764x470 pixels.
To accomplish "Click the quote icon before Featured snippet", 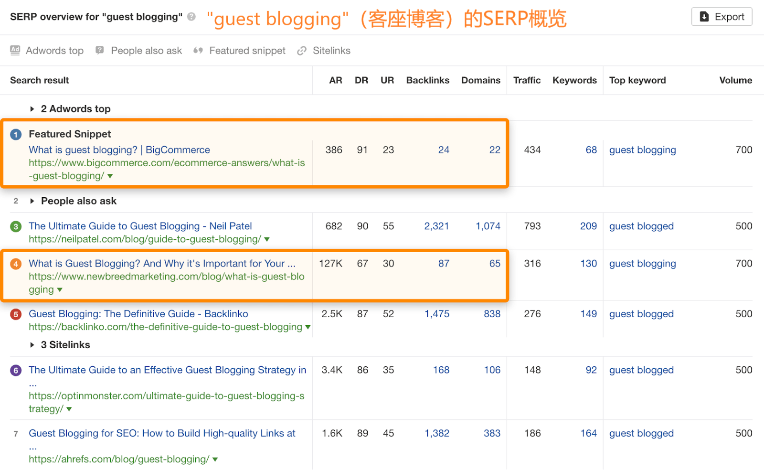I will coord(198,50).
